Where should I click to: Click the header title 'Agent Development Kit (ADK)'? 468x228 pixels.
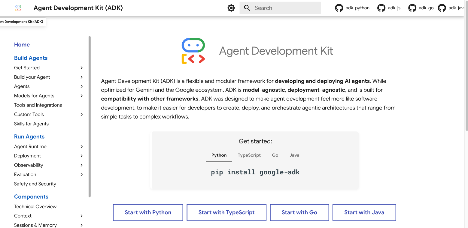tap(78, 8)
